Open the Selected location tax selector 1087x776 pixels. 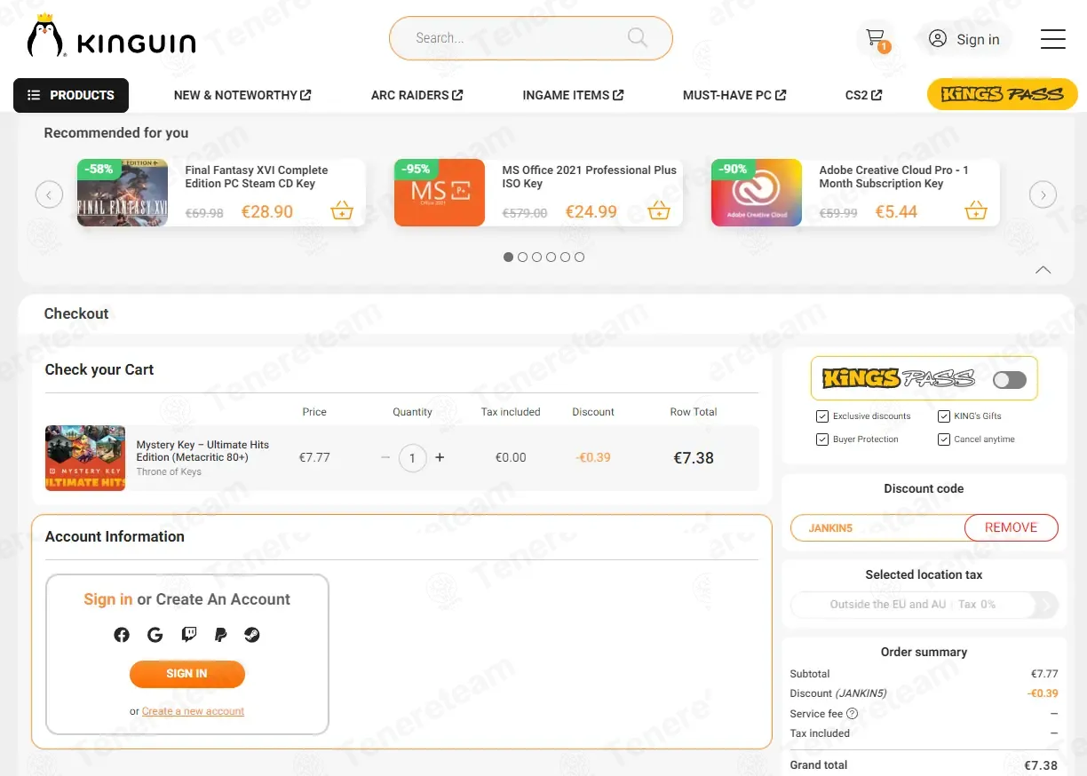click(924, 605)
